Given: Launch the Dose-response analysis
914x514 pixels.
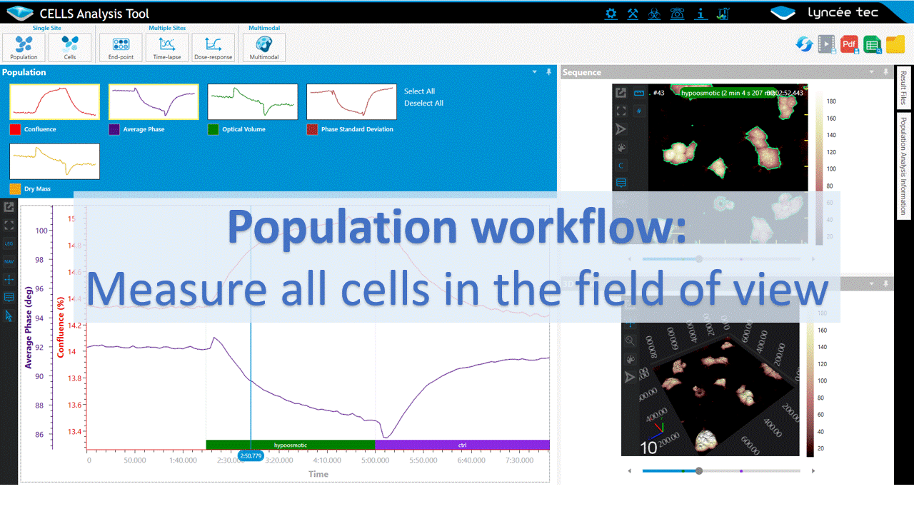Looking at the screenshot, I should 213,47.
